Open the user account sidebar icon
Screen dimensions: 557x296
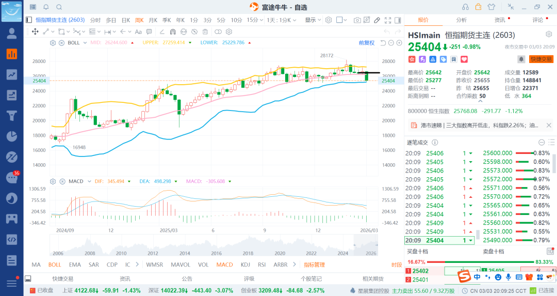(12, 34)
